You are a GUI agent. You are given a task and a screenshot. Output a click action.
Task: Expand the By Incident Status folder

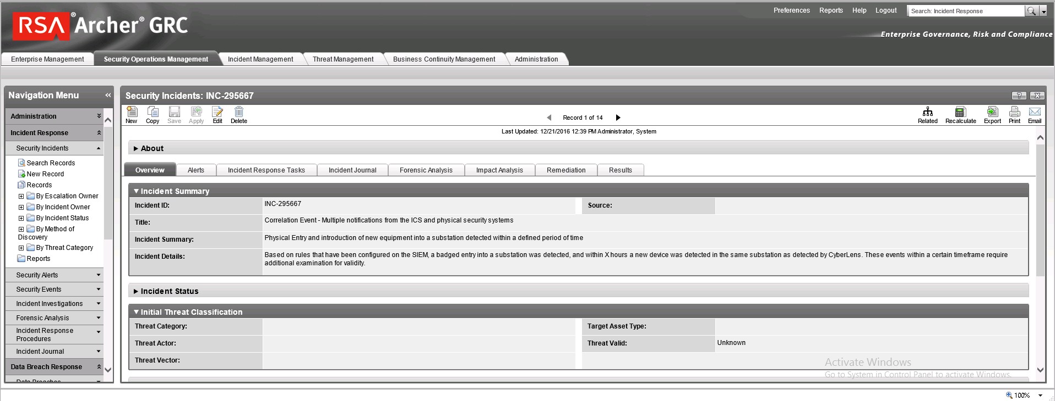[x=21, y=218]
